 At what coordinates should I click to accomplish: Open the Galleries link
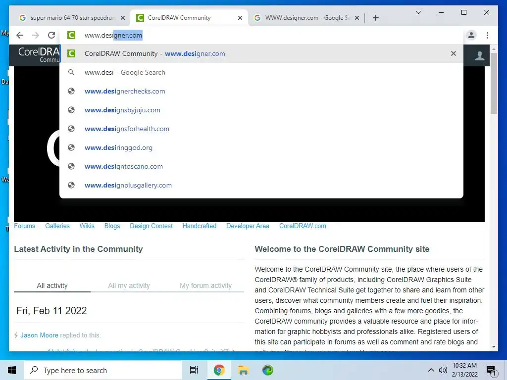(57, 226)
